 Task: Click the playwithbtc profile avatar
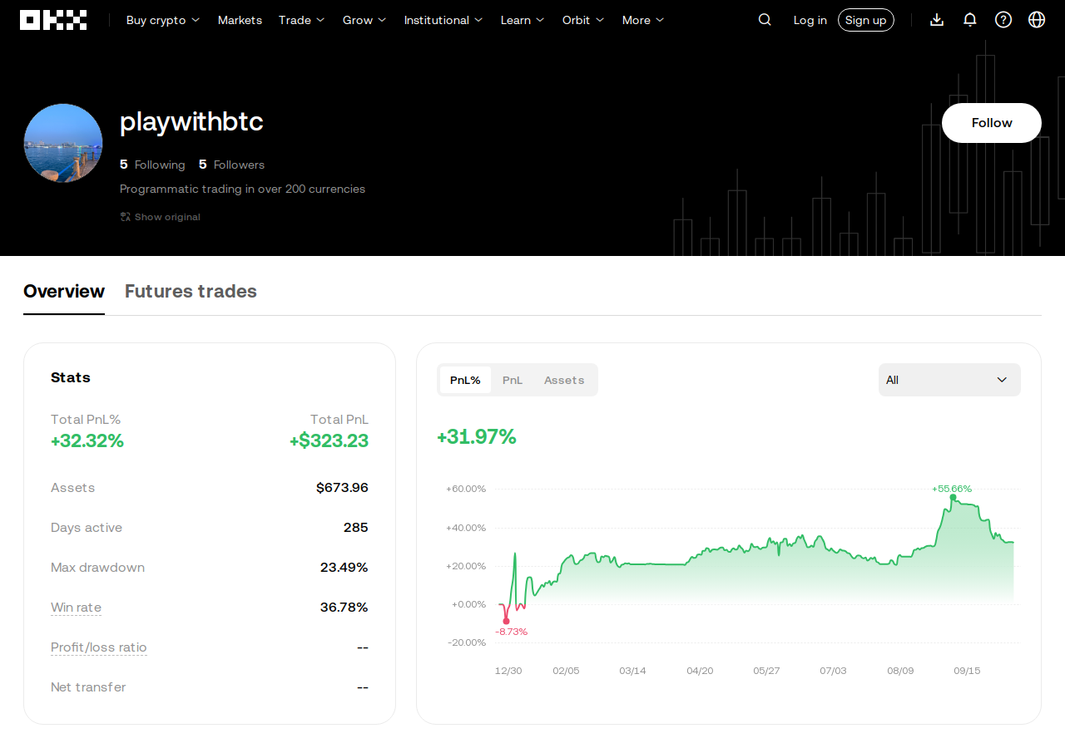point(63,143)
